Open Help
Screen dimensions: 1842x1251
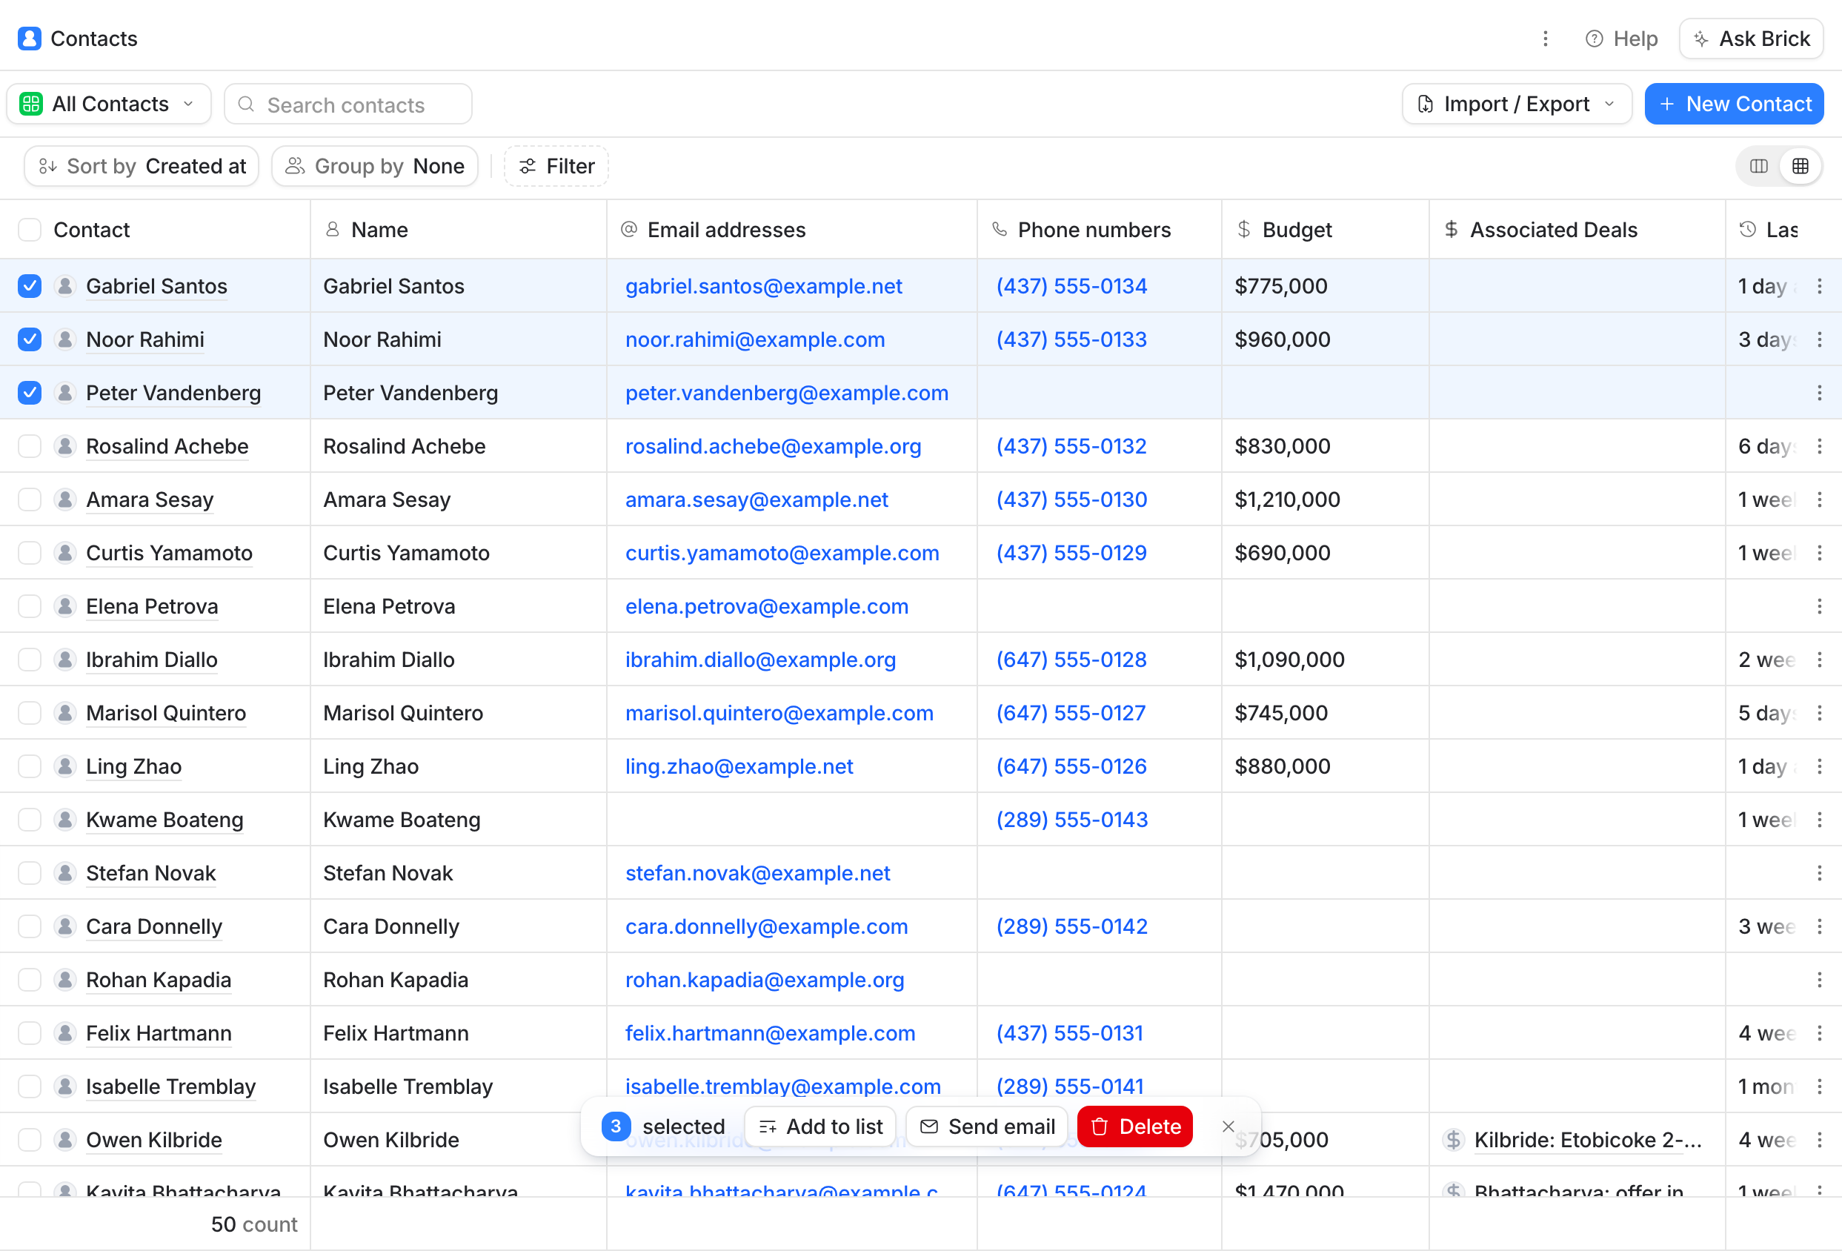tap(1621, 38)
